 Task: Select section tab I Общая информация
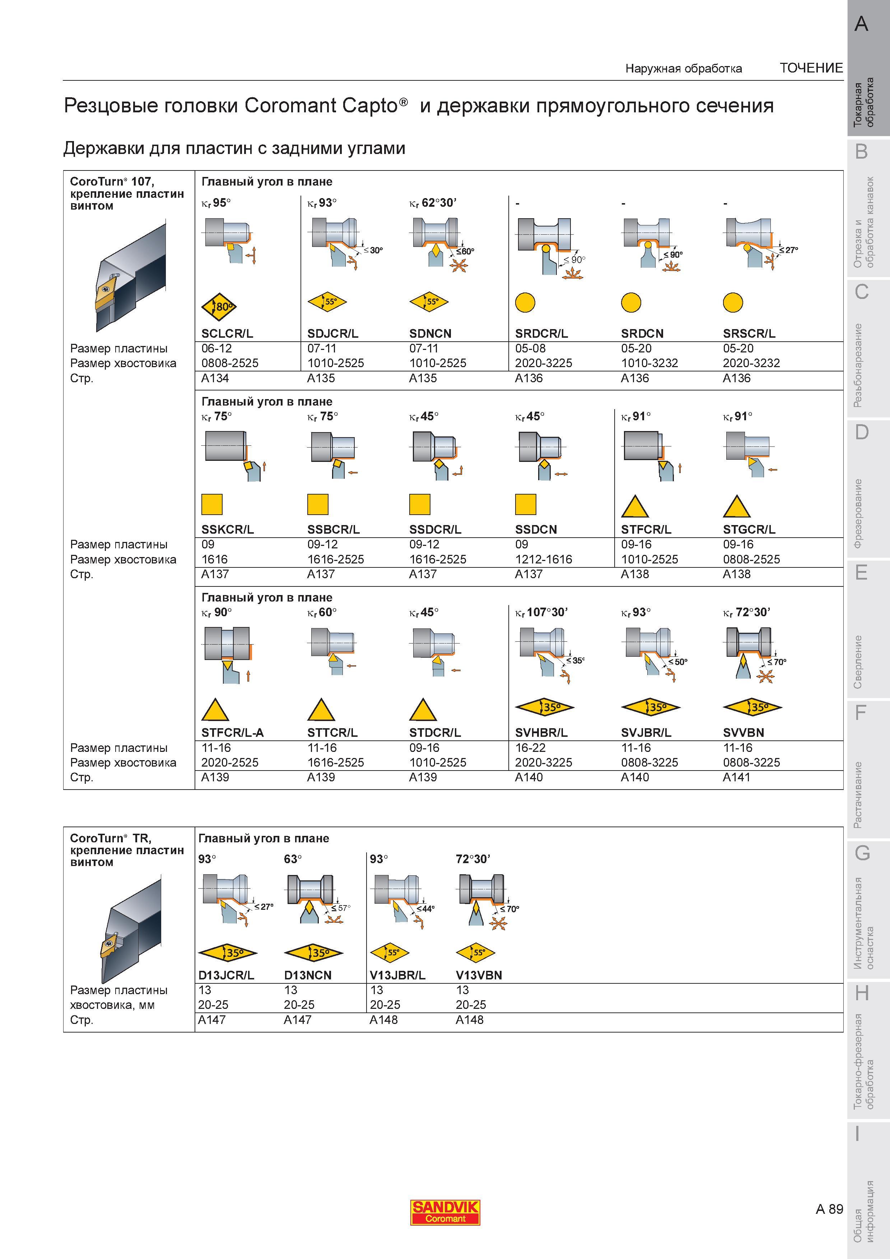[x=868, y=1190]
